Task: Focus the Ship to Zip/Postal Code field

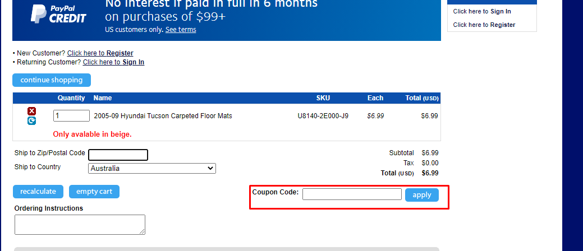Action: pyautogui.click(x=118, y=155)
